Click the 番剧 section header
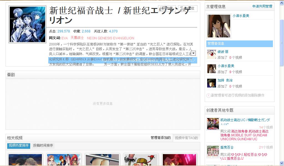Image resolution: width=284 pixels, height=166 pixels. 103,75
